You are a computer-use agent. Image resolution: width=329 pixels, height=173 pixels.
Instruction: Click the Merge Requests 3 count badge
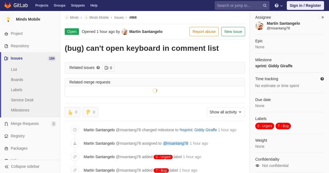pos(53,124)
